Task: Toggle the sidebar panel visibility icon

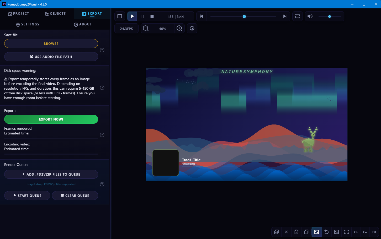Action: coord(120,16)
